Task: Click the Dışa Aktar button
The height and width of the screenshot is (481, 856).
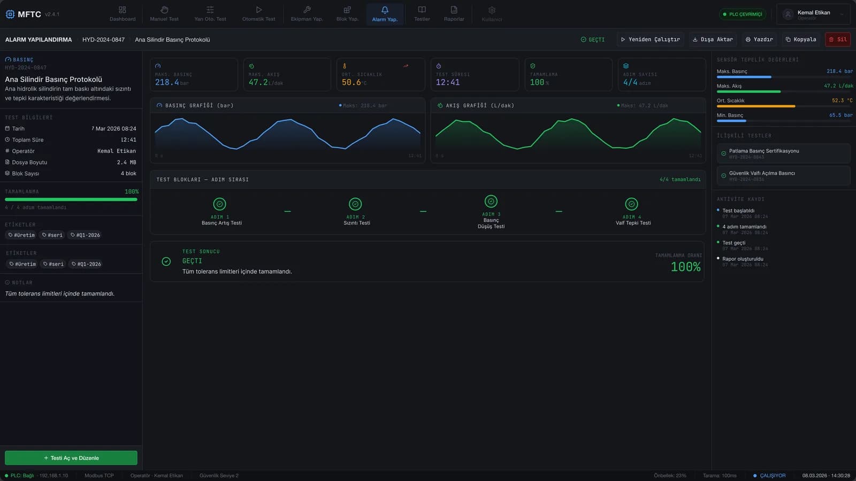Action: point(713,40)
